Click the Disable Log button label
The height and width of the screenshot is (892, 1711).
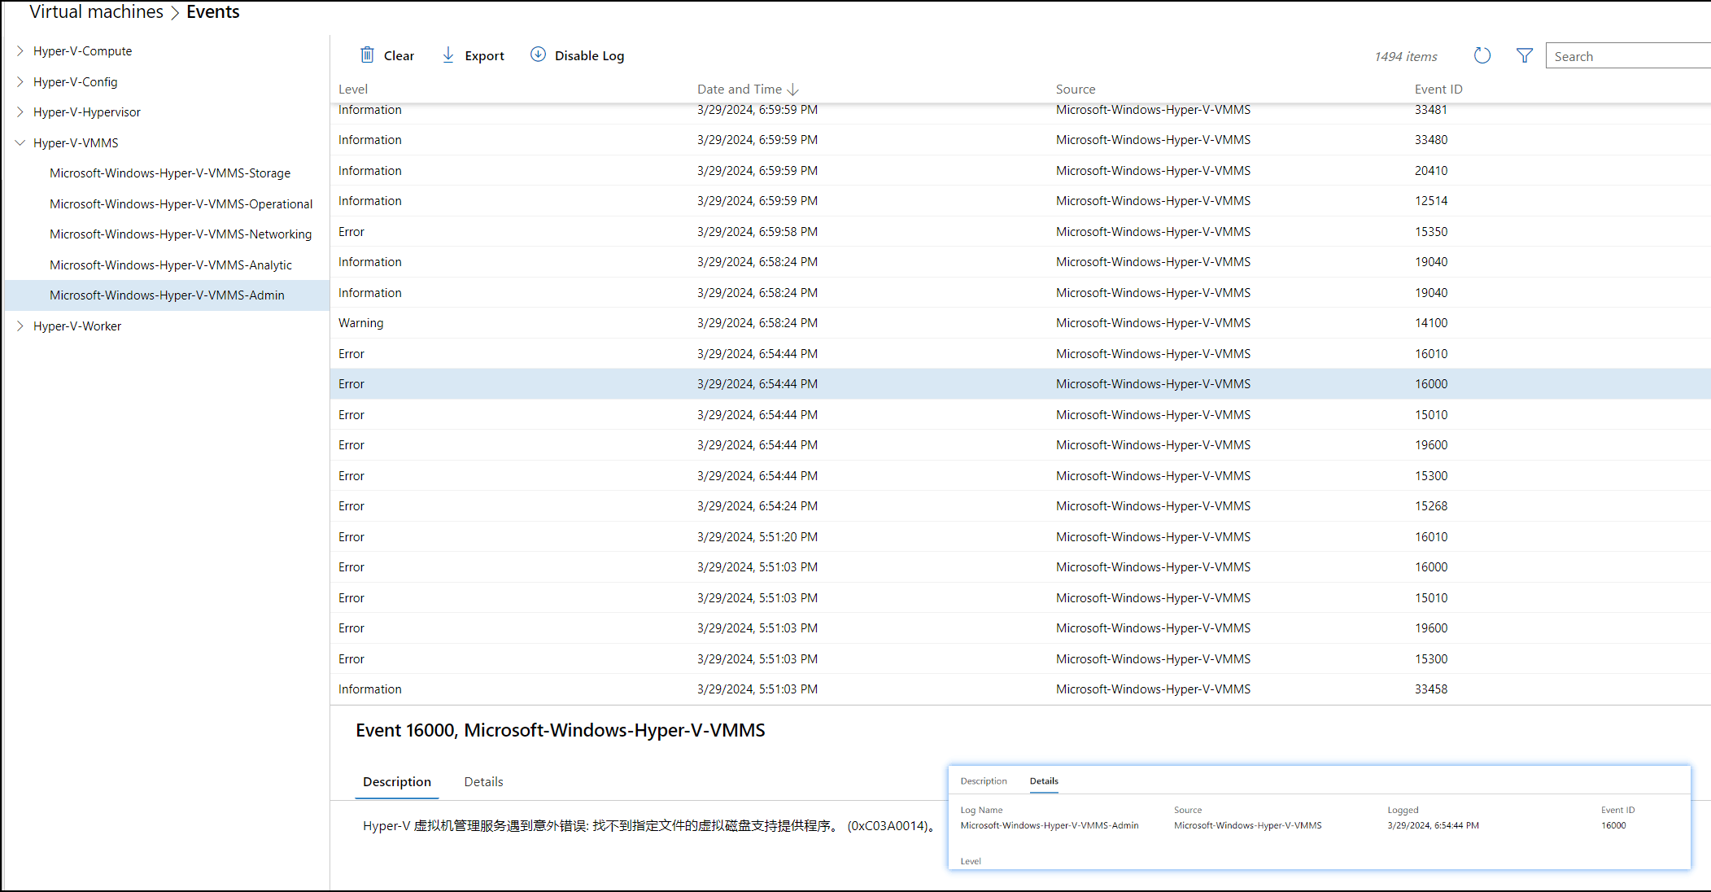589,55
